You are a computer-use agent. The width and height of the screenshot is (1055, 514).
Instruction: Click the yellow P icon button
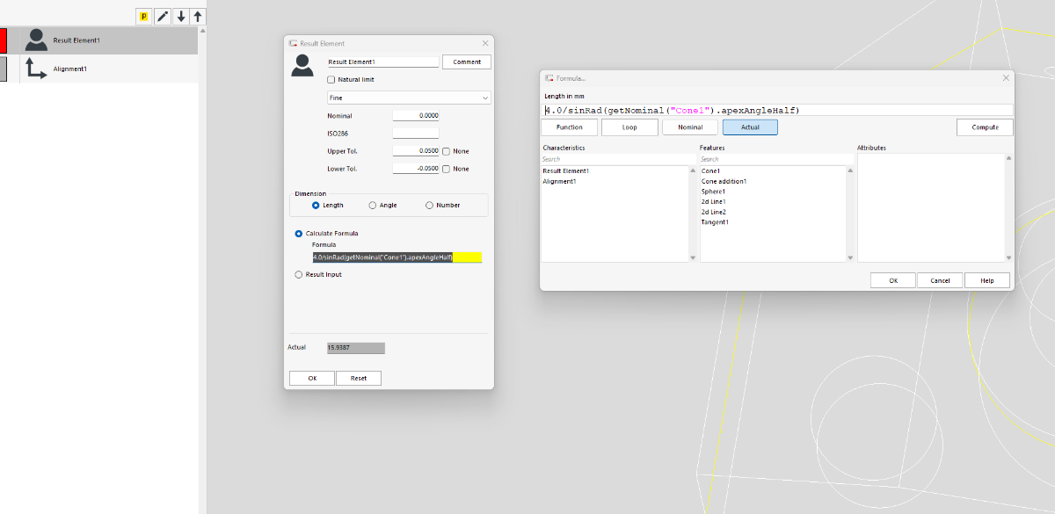pyautogui.click(x=144, y=17)
